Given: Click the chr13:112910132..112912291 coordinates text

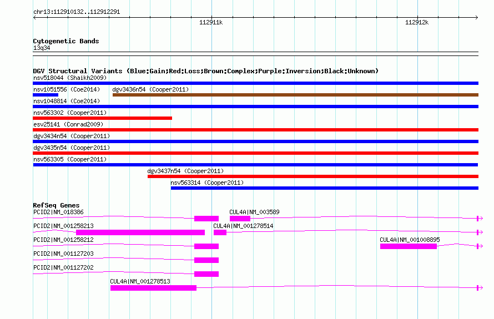Looking at the screenshot, I should pos(77,12).
